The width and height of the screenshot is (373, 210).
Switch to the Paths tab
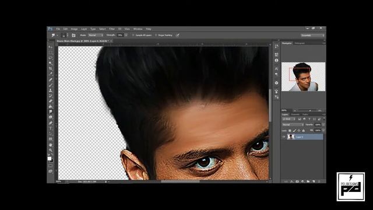(x=305, y=114)
